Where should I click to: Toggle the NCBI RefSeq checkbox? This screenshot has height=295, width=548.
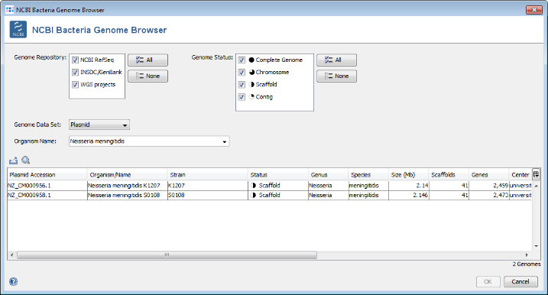[75, 60]
